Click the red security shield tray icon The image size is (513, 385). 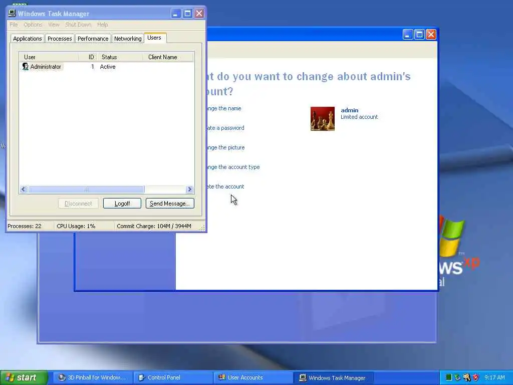[x=476, y=377]
